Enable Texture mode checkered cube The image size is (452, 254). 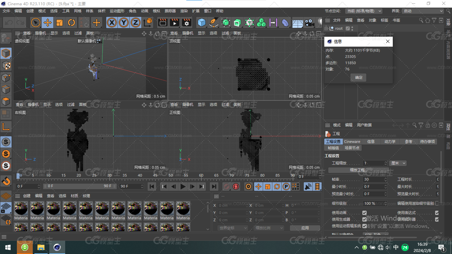6,65
